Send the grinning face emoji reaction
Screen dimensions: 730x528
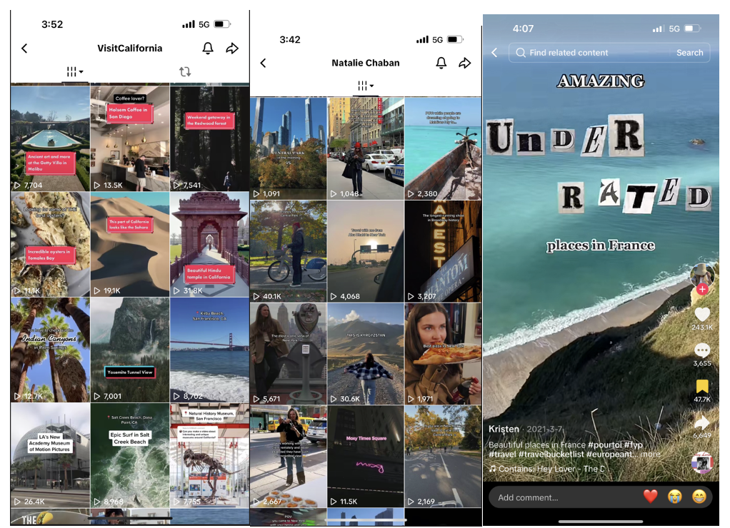[x=699, y=497]
